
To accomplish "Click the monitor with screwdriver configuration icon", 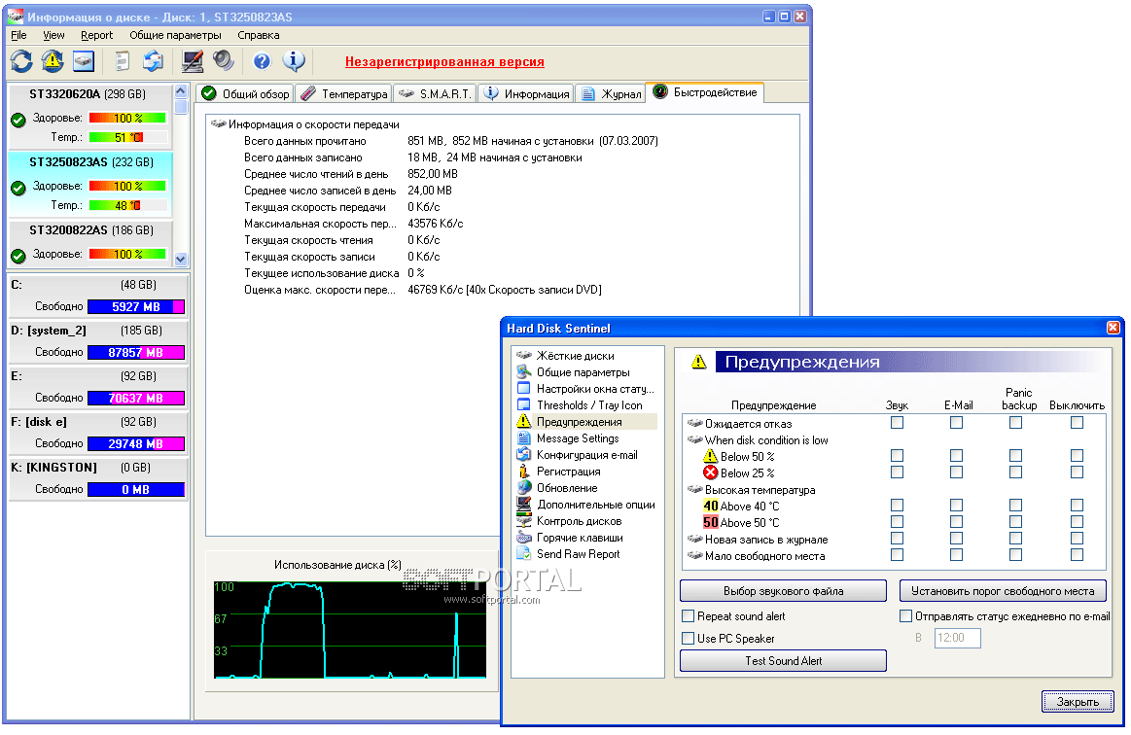I will pos(192,61).
